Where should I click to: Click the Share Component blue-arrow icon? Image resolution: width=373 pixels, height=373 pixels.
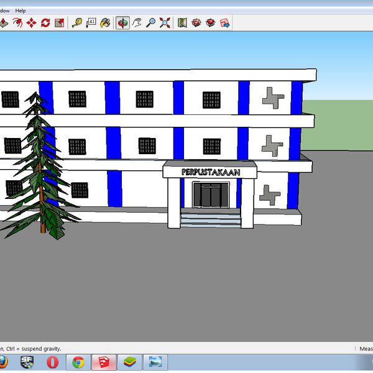(225, 23)
